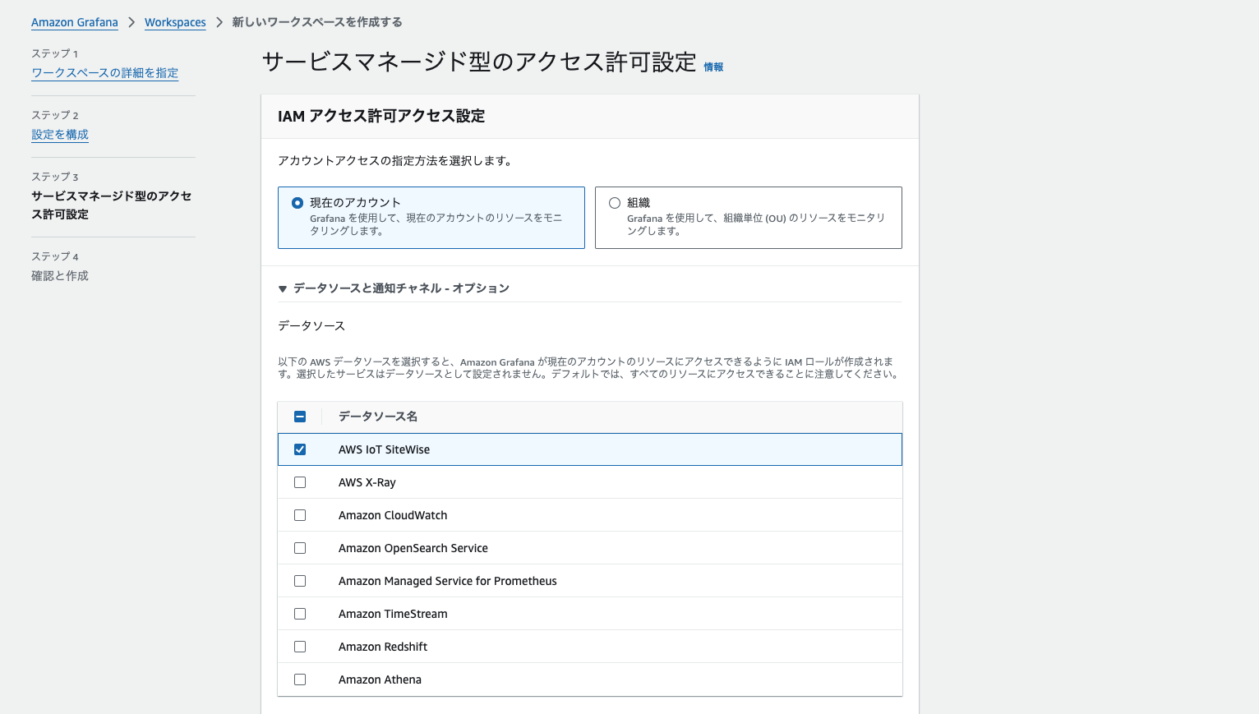The width and height of the screenshot is (1259, 714).
Task: Collapse the データソースと通知チャネル section
Action: 283,288
